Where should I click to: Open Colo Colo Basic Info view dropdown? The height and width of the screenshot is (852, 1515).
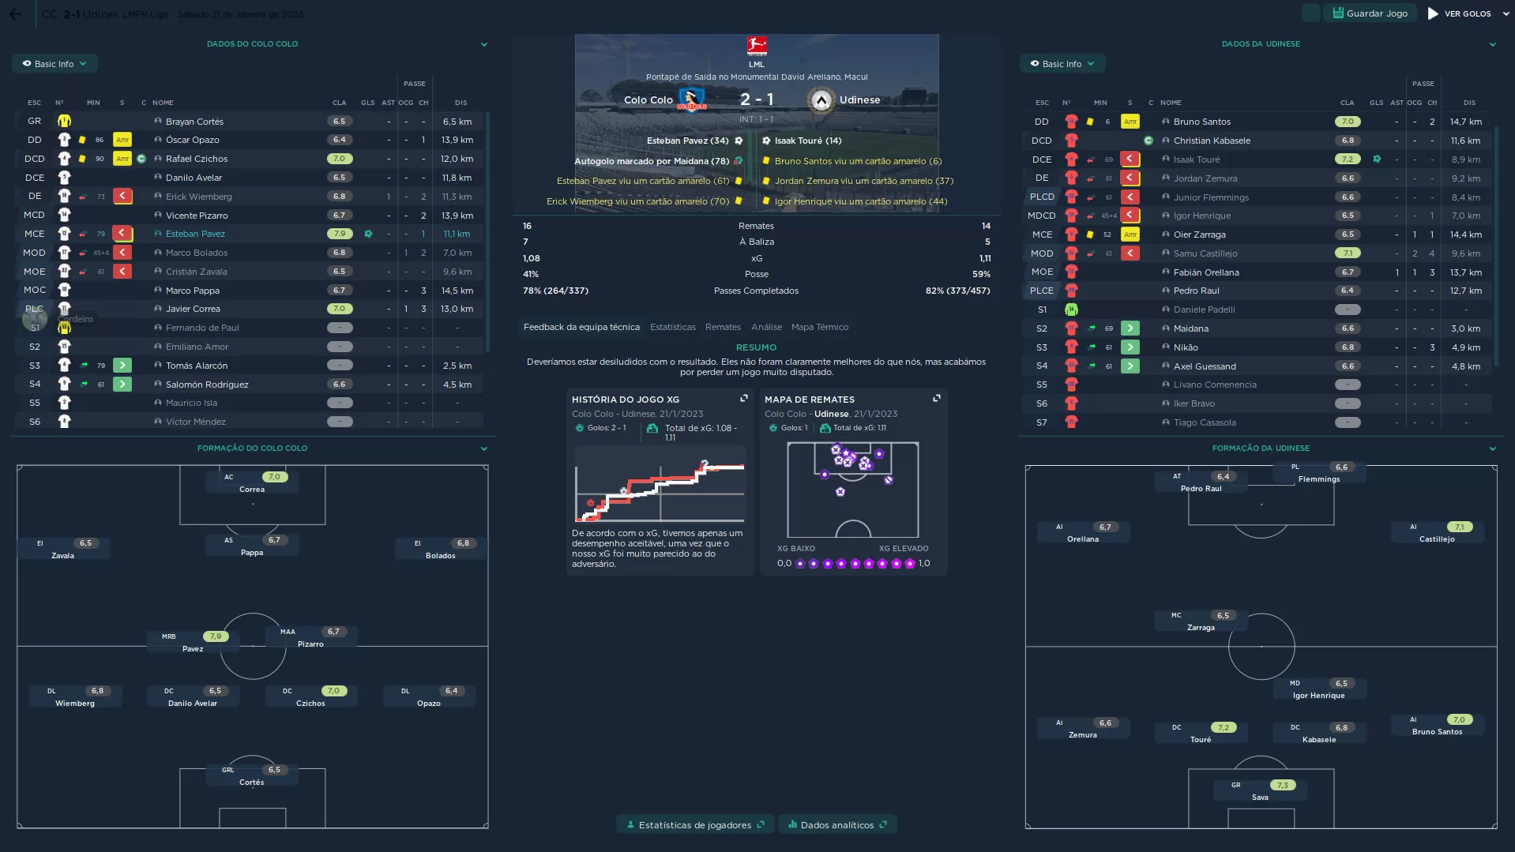tap(55, 64)
